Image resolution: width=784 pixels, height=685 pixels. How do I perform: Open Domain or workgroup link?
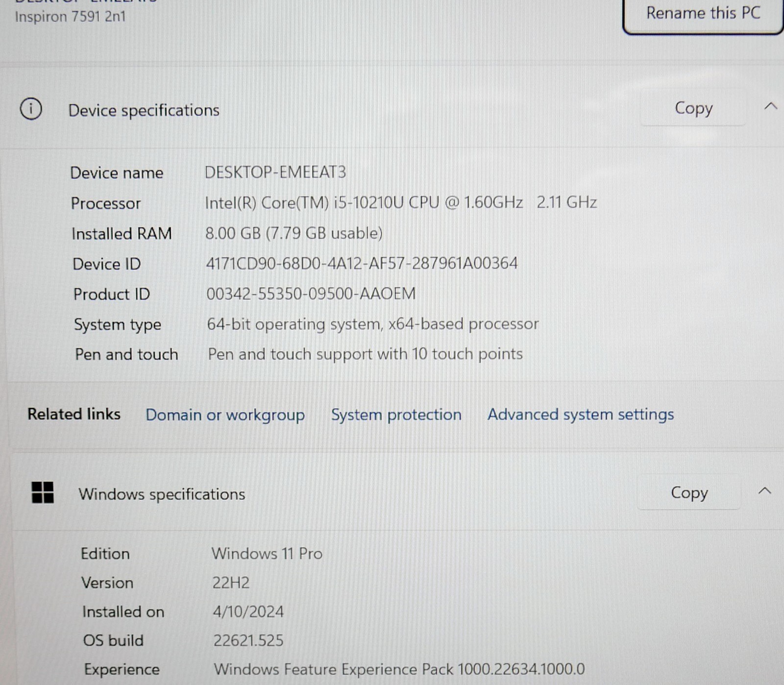[225, 415]
